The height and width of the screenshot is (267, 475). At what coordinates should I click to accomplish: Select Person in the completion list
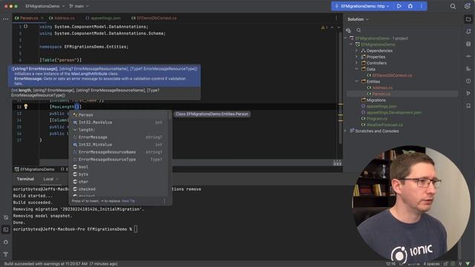point(119,115)
